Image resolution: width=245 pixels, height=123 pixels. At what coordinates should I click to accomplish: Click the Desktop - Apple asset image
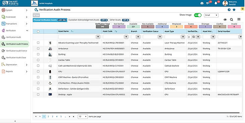50,95
